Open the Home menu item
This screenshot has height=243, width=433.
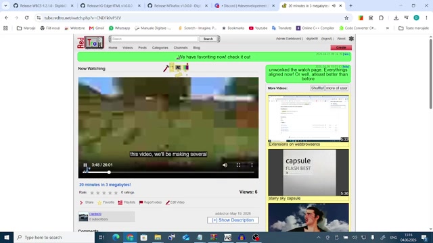click(113, 48)
